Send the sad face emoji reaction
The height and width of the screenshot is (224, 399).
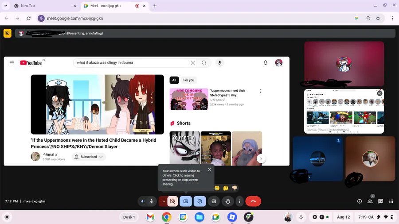point(217,188)
